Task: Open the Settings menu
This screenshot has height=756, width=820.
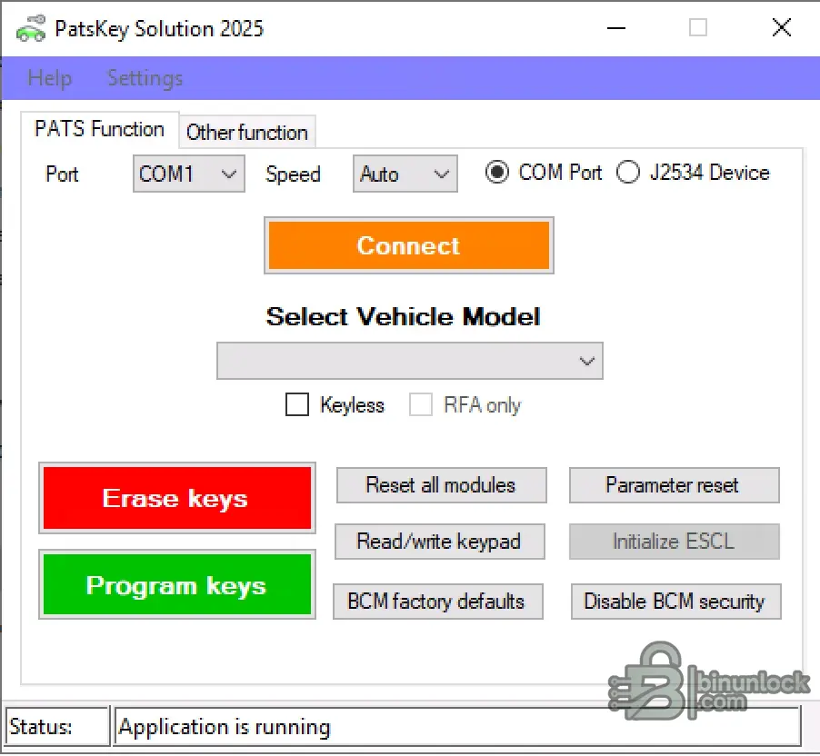Action: (x=145, y=78)
